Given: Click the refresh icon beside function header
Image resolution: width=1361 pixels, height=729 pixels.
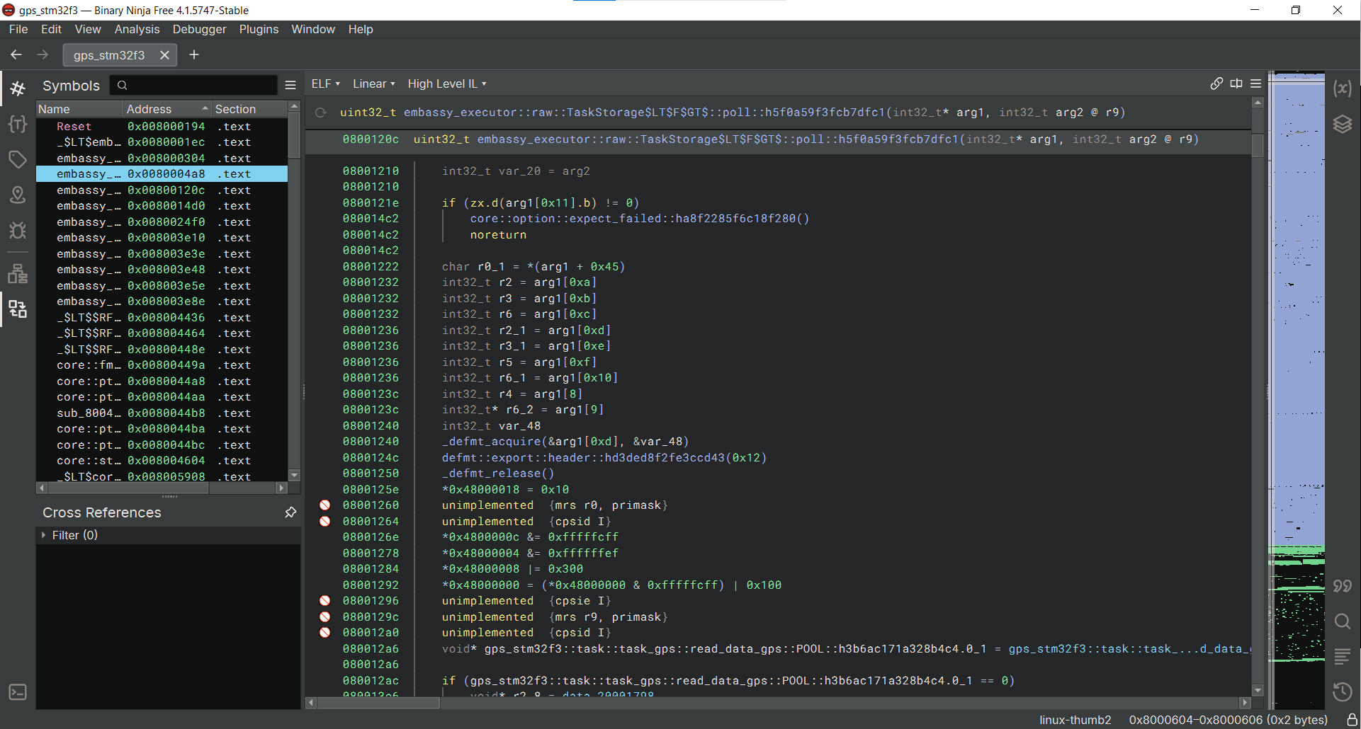Looking at the screenshot, I should tap(321, 113).
